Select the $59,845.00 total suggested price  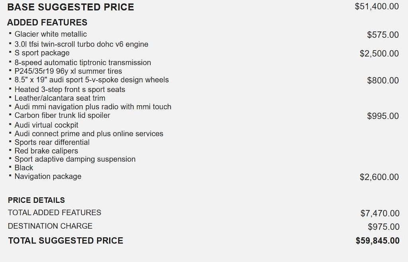[377, 241]
